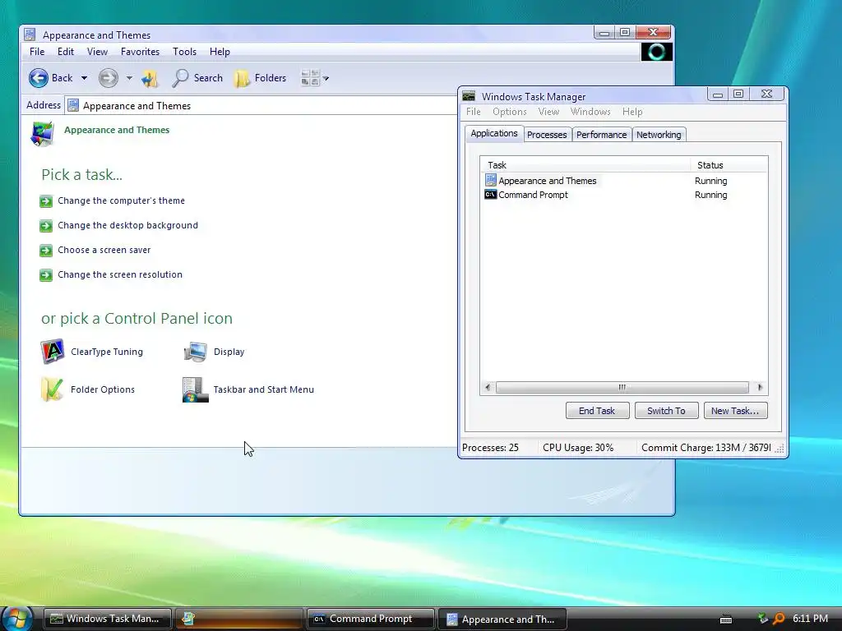Switch to Command Prompt taskbar button

[x=370, y=619]
